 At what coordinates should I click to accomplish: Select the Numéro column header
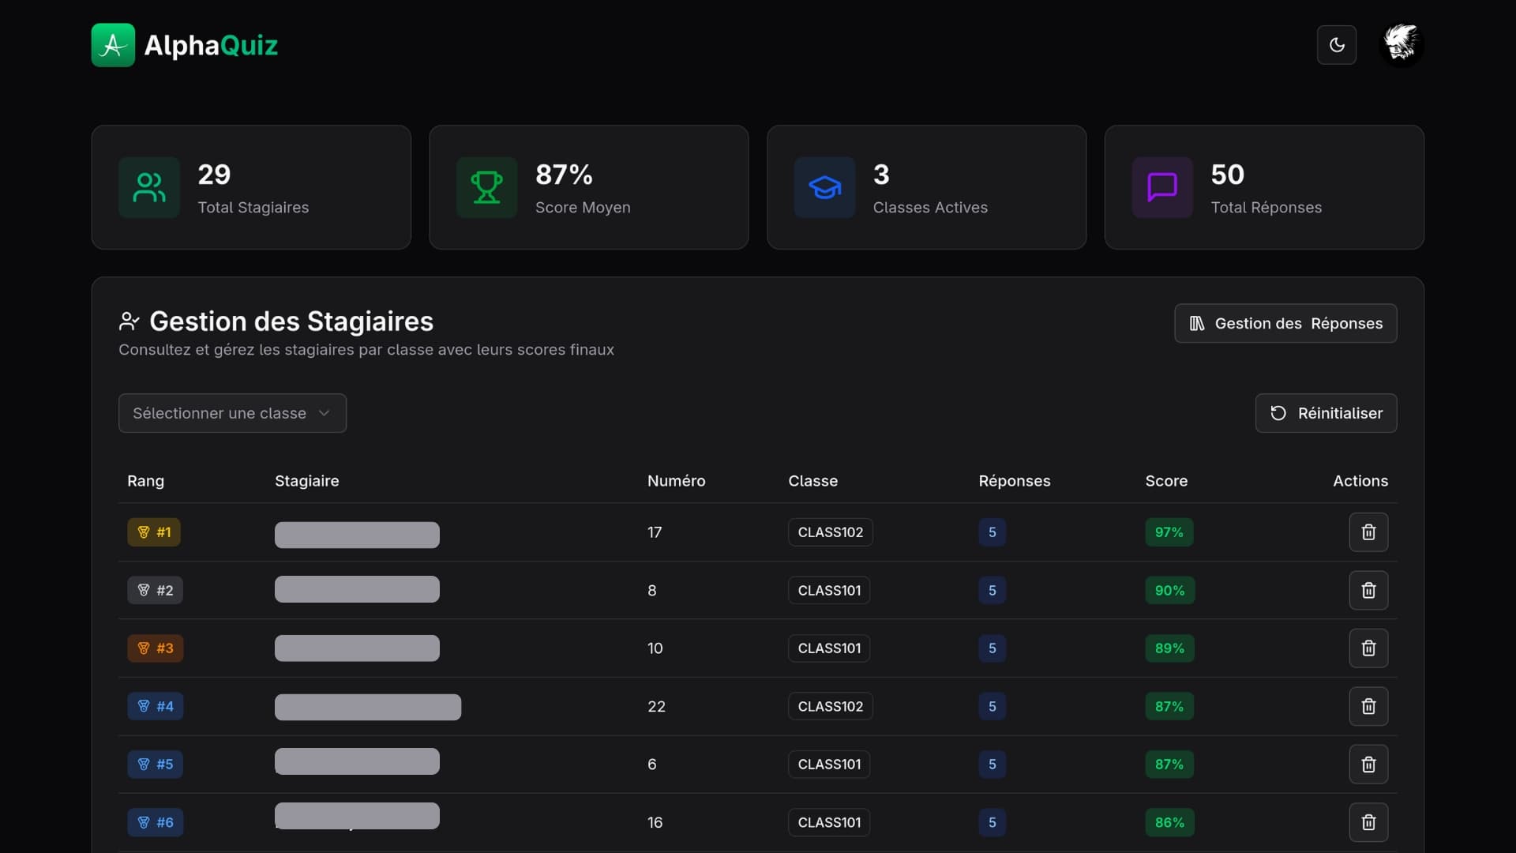click(x=676, y=481)
